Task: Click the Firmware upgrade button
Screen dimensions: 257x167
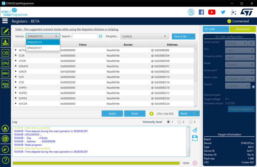Action: [241, 109]
